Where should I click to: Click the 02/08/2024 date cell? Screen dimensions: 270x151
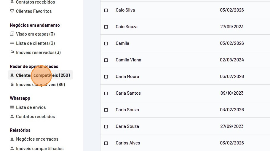pos(232,60)
